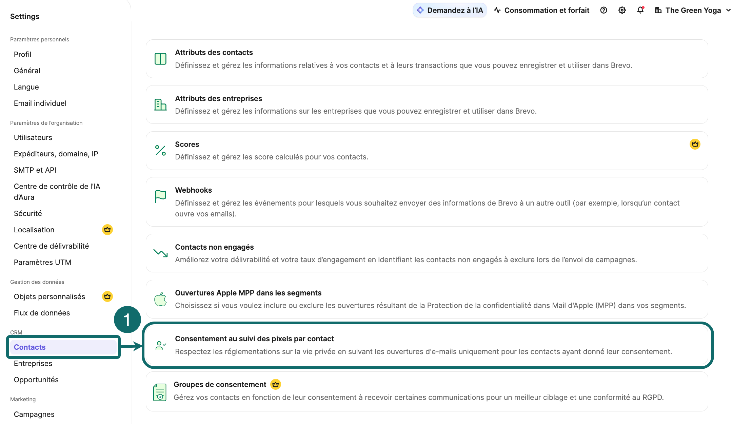
Task: Open the Général settings page
Action: point(27,71)
